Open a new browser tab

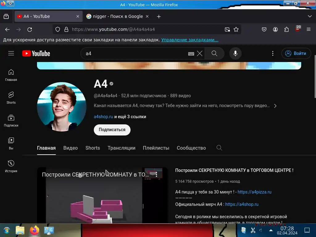tap(159, 17)
